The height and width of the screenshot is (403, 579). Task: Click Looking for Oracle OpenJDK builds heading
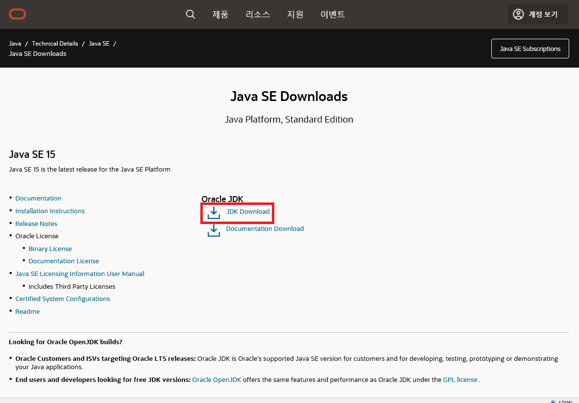(x=65, y=342)
